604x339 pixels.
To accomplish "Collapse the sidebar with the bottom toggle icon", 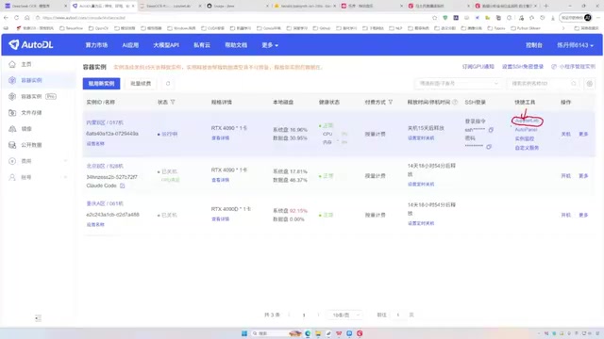I will 38,318.
